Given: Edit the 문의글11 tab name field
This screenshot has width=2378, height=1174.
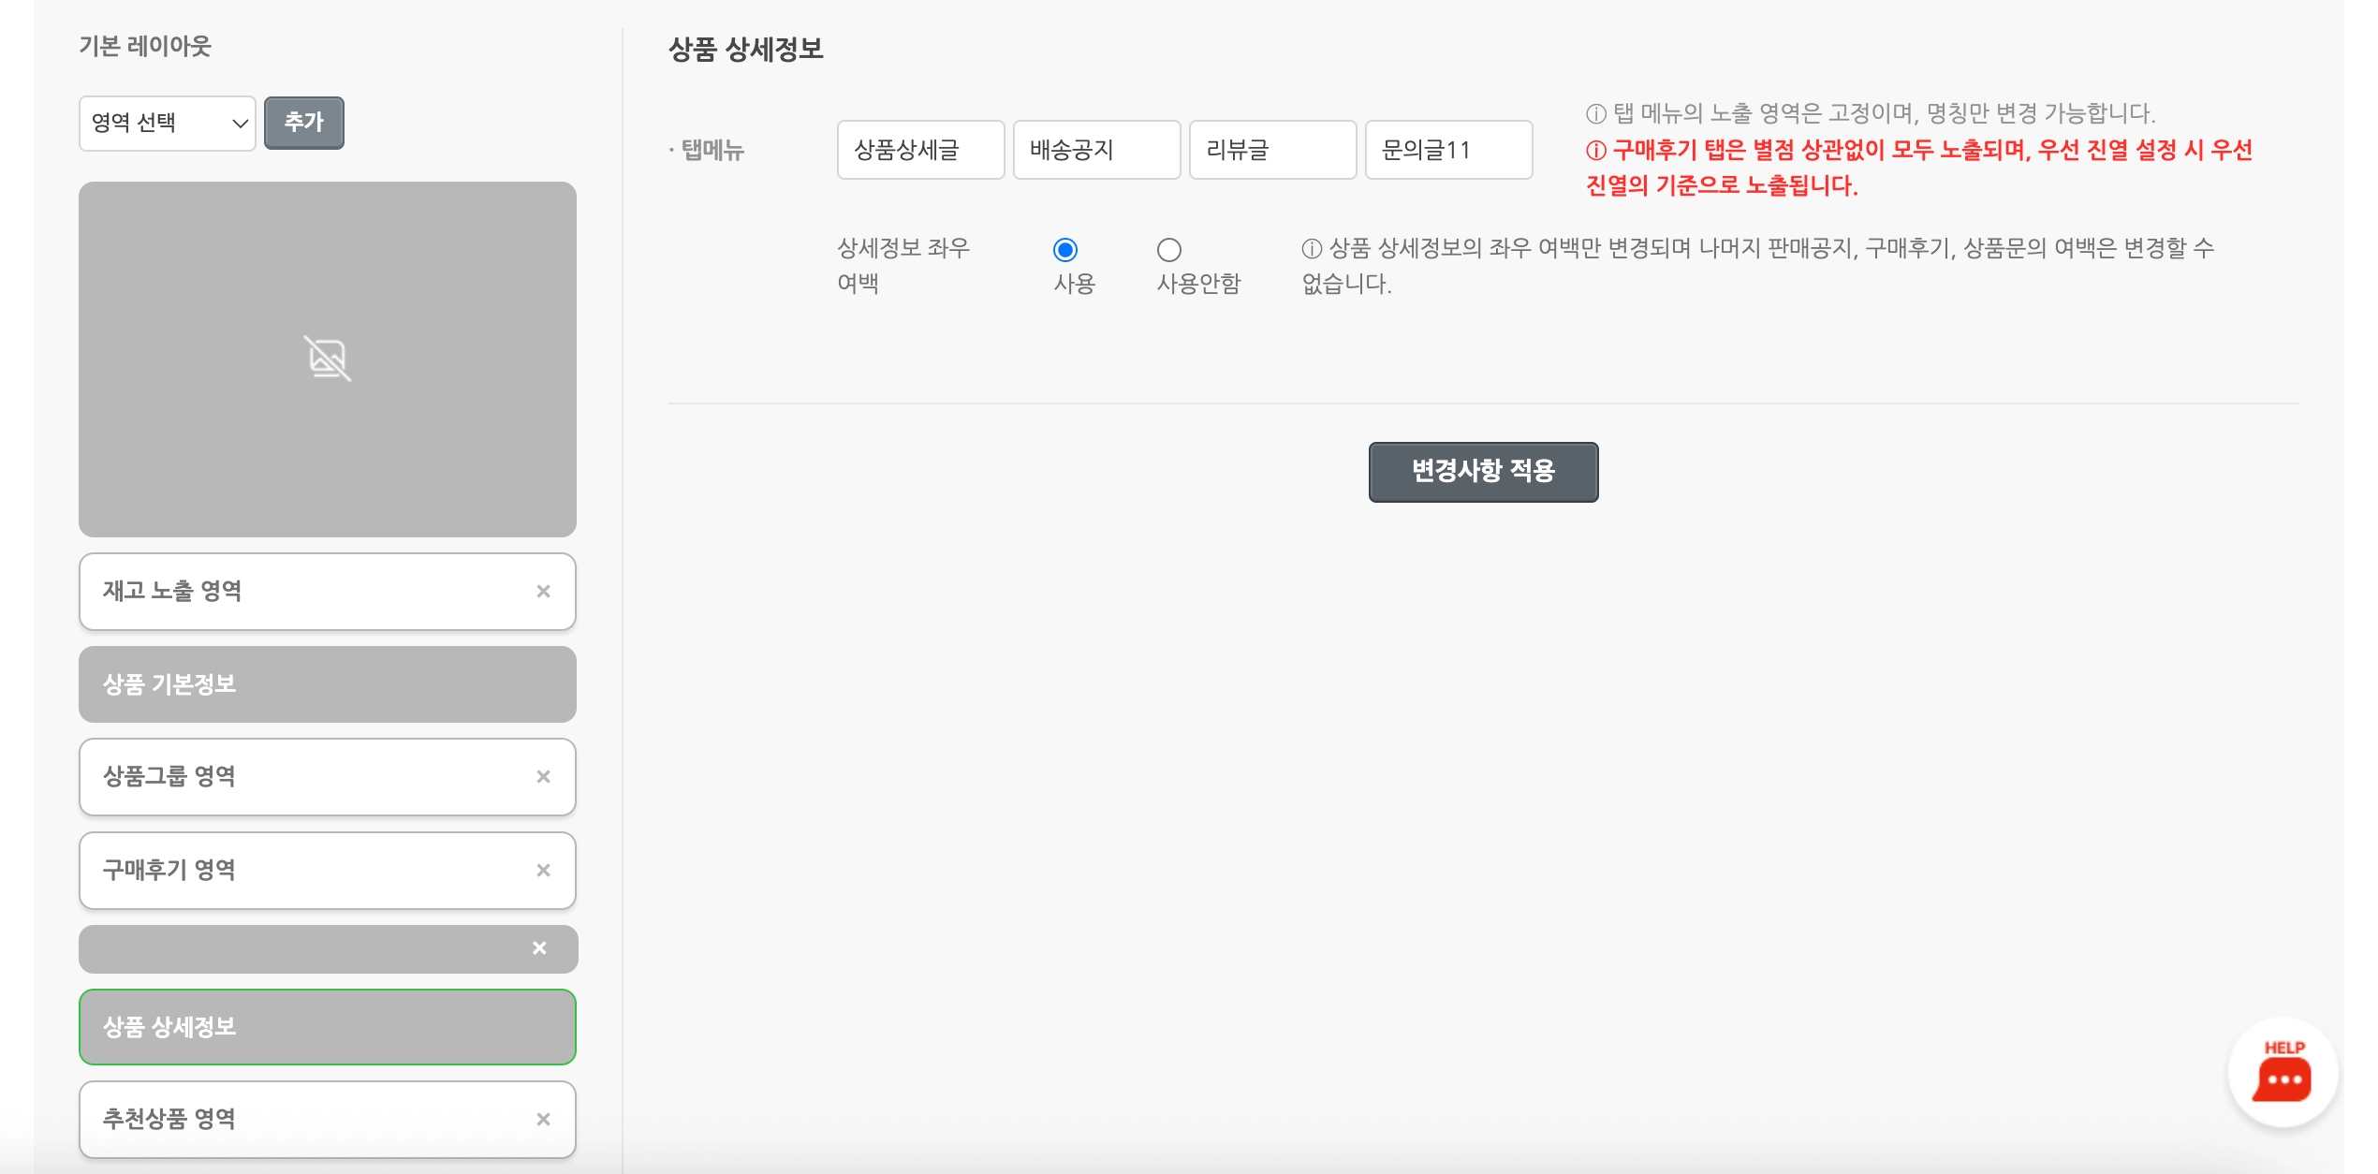Looking at the screenshot, I should point(1447,150).
